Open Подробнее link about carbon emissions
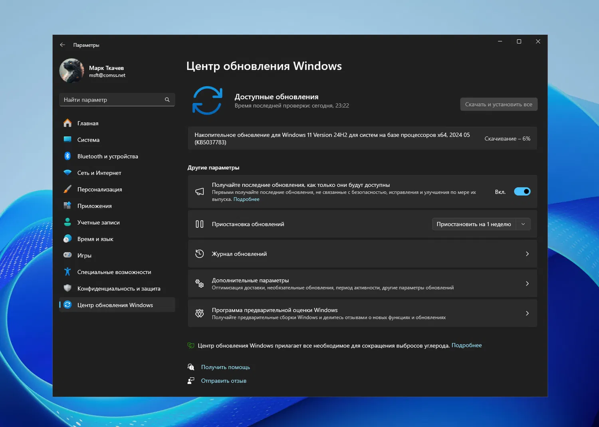Screen dimensions: 599x427 [466, 345]
